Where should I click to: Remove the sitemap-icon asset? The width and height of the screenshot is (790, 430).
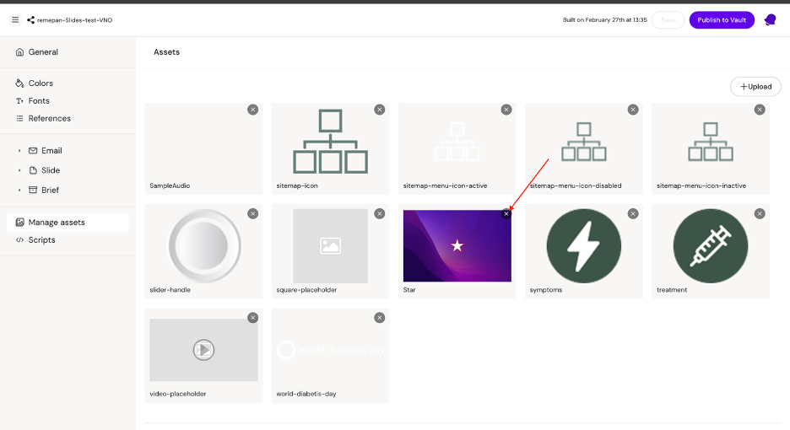tap(379, 110)
